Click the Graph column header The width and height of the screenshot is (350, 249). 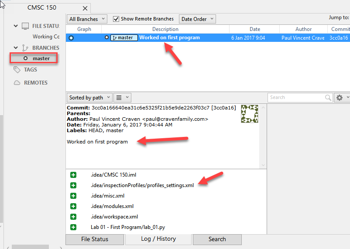[84, 29]
